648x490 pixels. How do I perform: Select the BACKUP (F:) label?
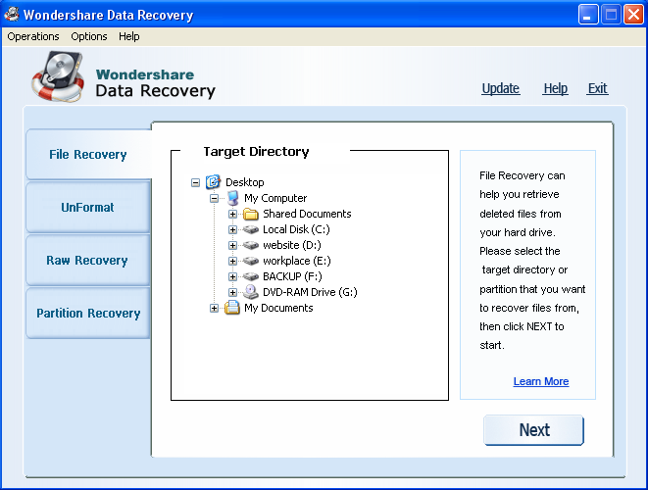click(292, 276)
